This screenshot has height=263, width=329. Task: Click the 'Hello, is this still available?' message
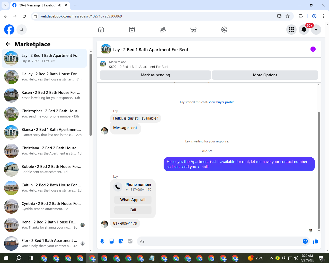(136, 118)
